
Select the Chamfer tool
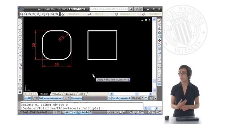159,76
